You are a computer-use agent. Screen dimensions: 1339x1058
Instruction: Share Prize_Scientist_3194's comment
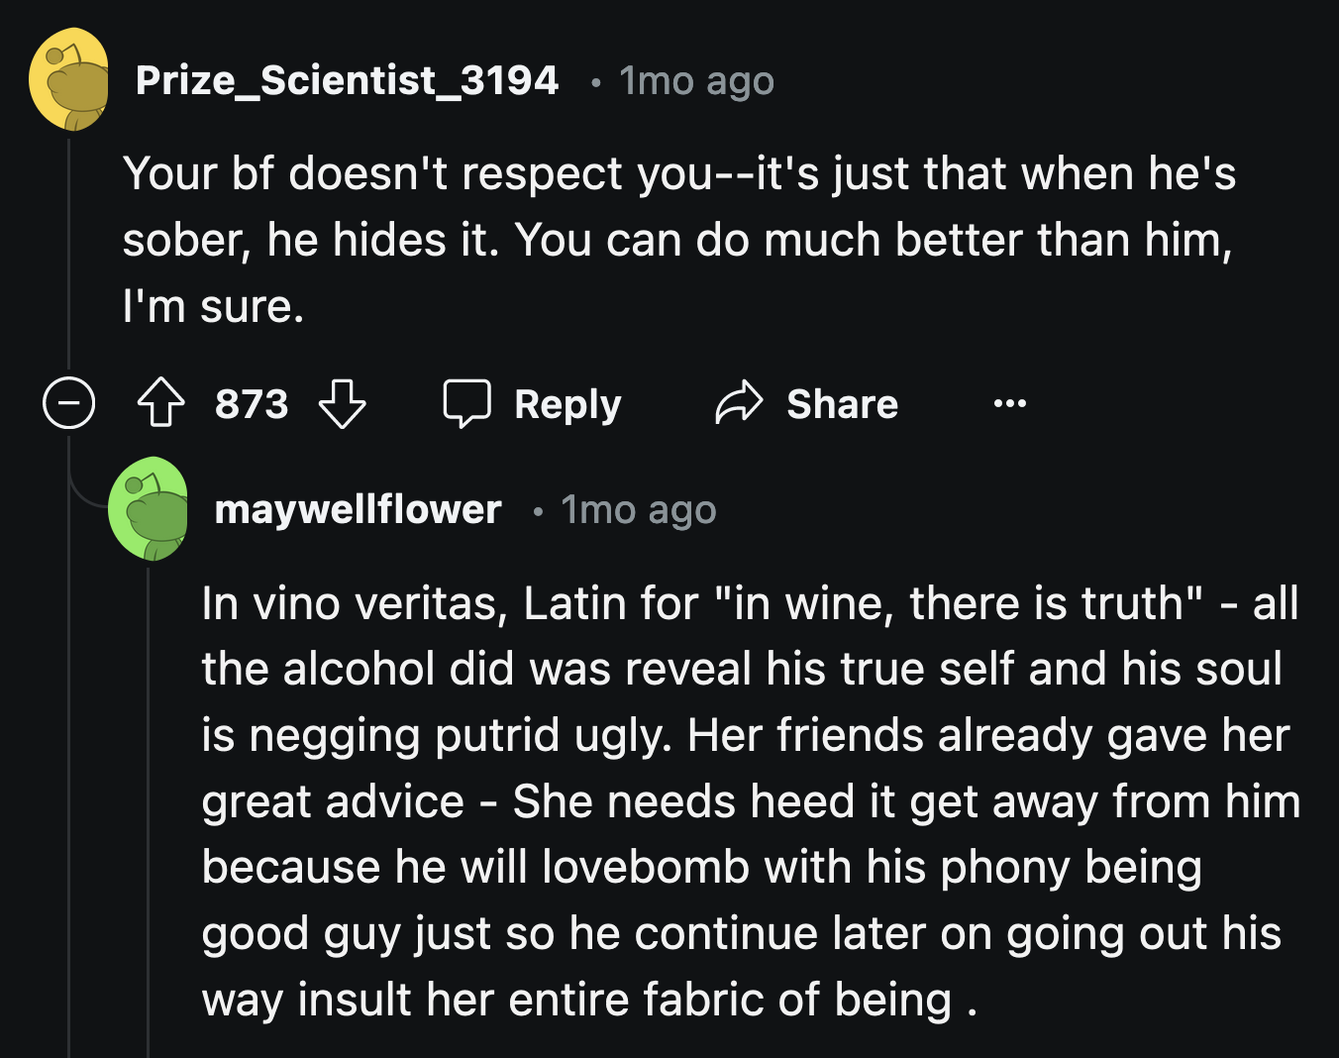[x=806, y=403]
